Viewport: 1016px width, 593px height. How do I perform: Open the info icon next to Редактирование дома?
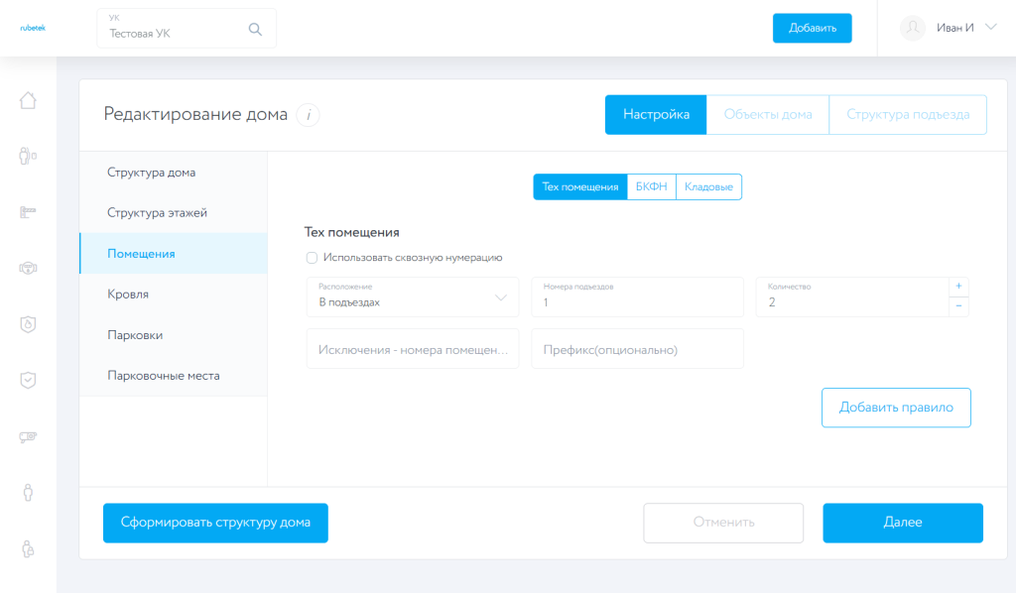[308, 114]
